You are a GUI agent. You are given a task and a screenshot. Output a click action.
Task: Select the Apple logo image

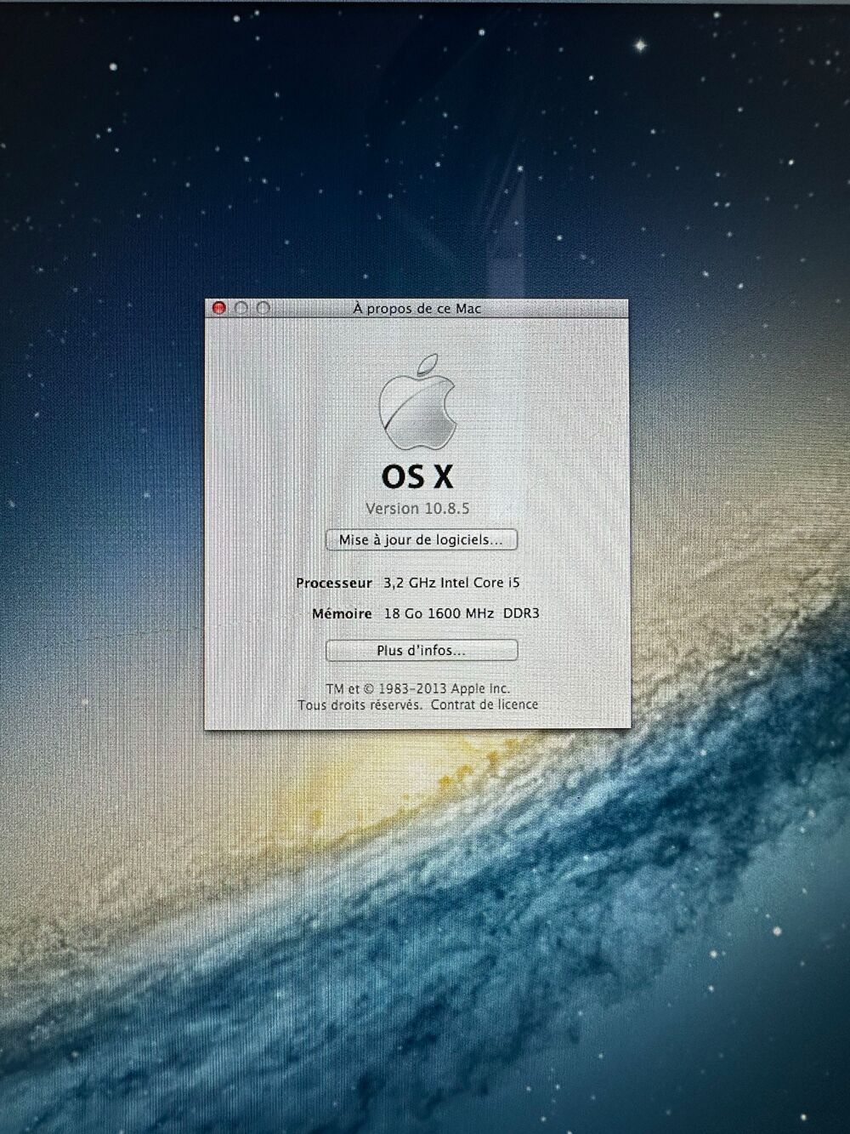417,402
